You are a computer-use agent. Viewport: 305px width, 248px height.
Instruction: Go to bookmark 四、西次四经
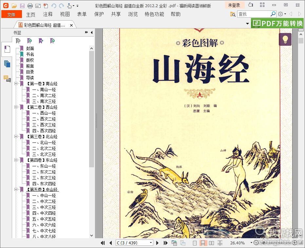(x=44, y=131)
